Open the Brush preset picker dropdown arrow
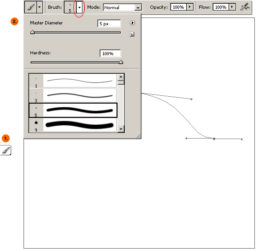This screenshot has width=259, height=250. coord(79,7)
